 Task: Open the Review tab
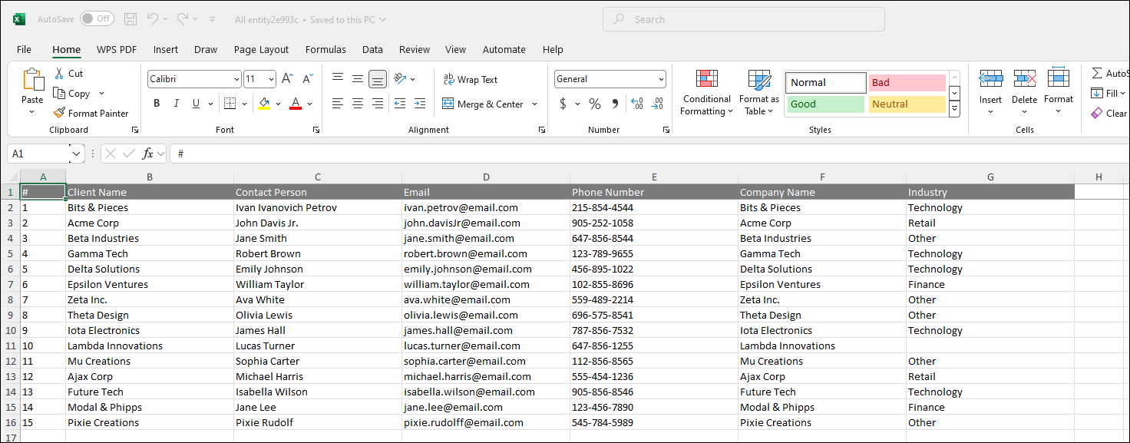[x=415, y=49]
